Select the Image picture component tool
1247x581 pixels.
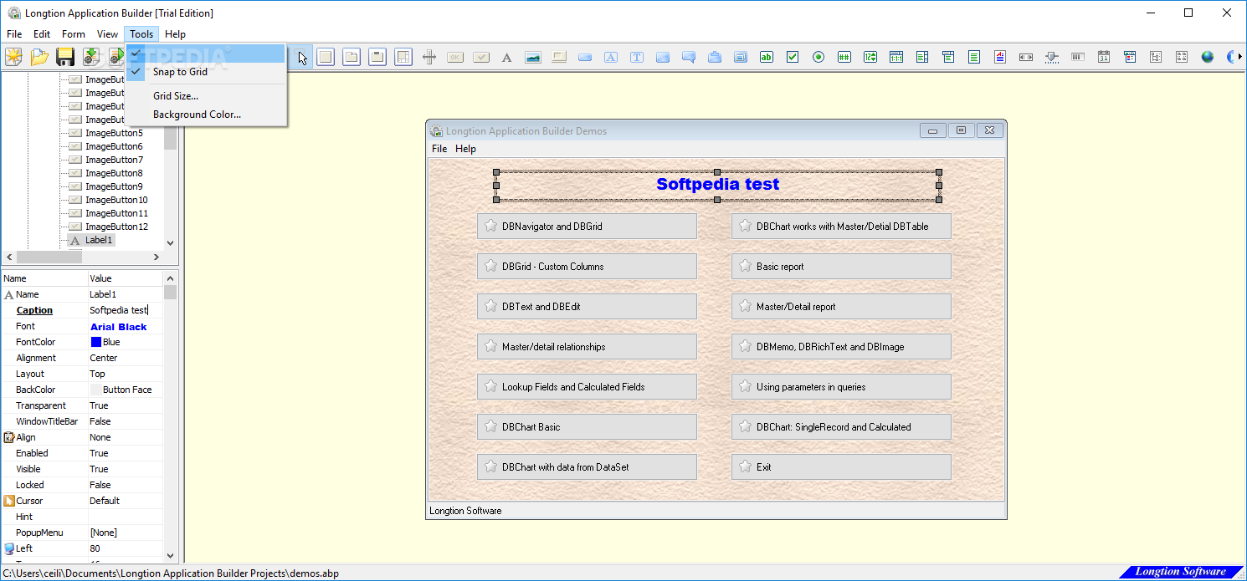coord(532,57)
